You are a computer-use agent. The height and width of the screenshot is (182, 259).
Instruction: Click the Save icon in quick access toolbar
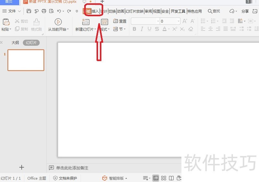click(29, 11)
